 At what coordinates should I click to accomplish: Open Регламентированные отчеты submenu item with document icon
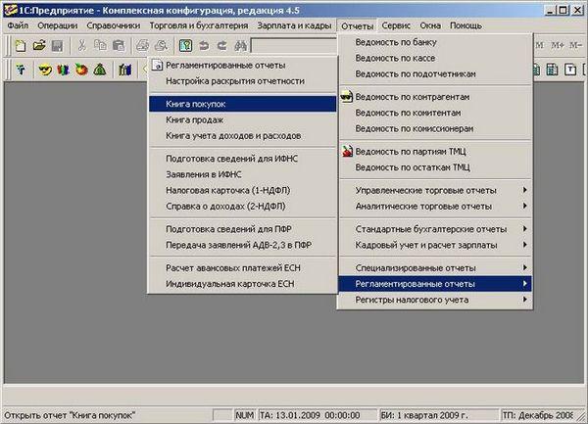click(243, 66)
